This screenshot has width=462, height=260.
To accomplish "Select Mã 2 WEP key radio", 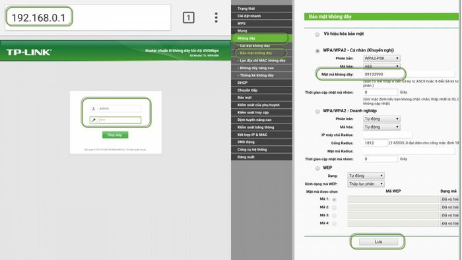I will (334, 208).
